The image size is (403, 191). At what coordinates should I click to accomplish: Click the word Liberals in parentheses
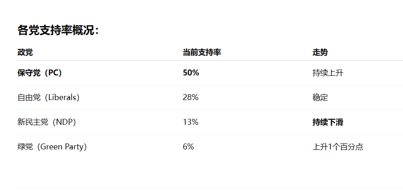(60, 97)
